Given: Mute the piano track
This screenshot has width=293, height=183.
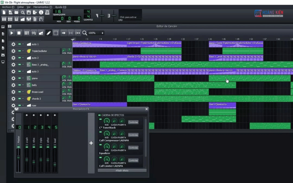Looking at the screenshot, I should (19, 78).
